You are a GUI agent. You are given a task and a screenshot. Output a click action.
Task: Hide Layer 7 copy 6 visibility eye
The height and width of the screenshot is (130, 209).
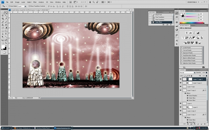(180, 83)
